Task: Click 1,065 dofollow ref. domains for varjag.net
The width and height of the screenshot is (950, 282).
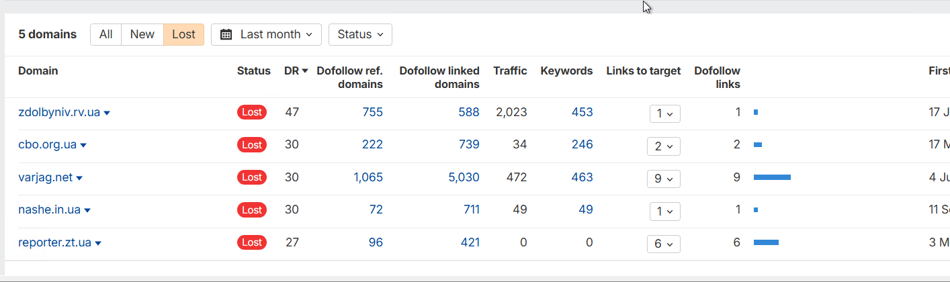Action: point(368,177)
